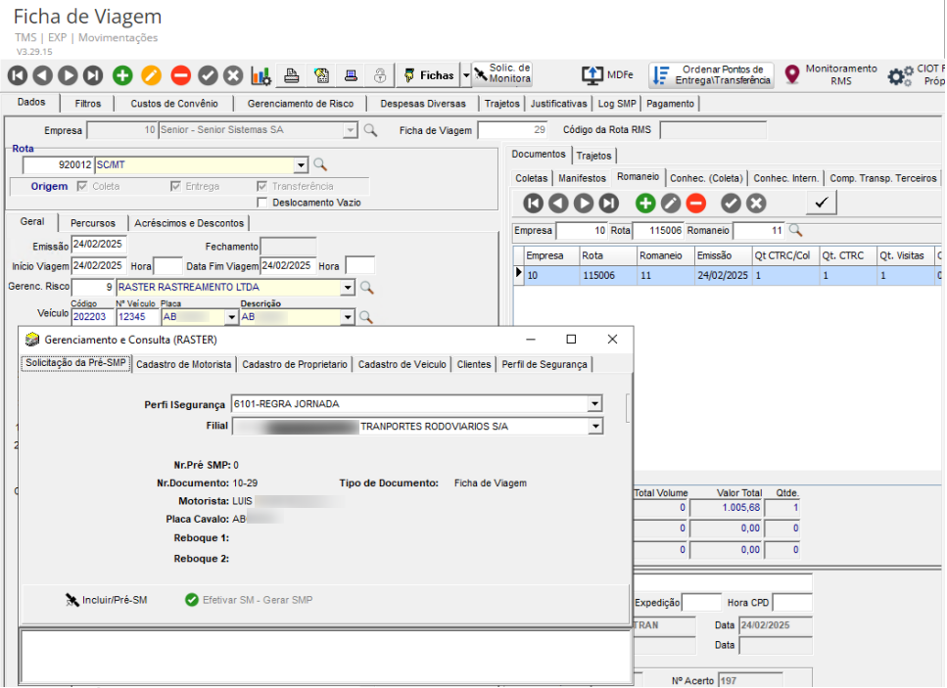The width and height of the screenshot is (947, 688).
Task: Click Solic. de Monitora button
Action: coord(501,73)
